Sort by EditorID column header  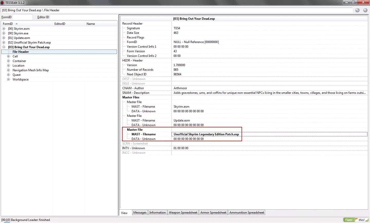point(69,24)
